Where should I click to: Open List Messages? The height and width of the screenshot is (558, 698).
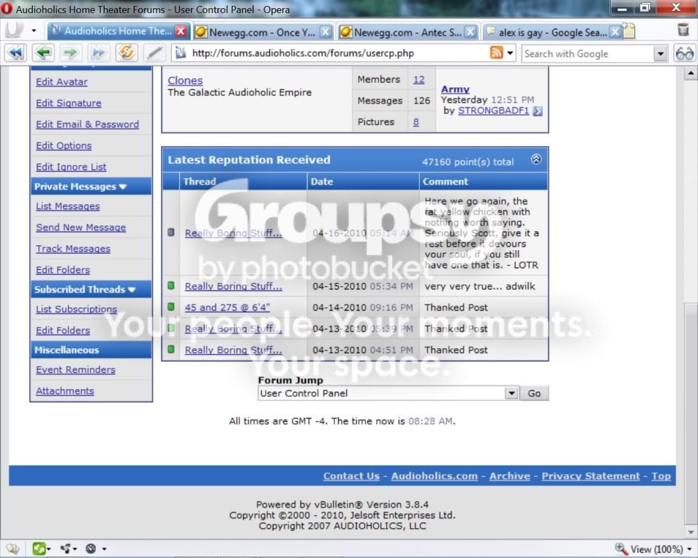tap(67, 206)
